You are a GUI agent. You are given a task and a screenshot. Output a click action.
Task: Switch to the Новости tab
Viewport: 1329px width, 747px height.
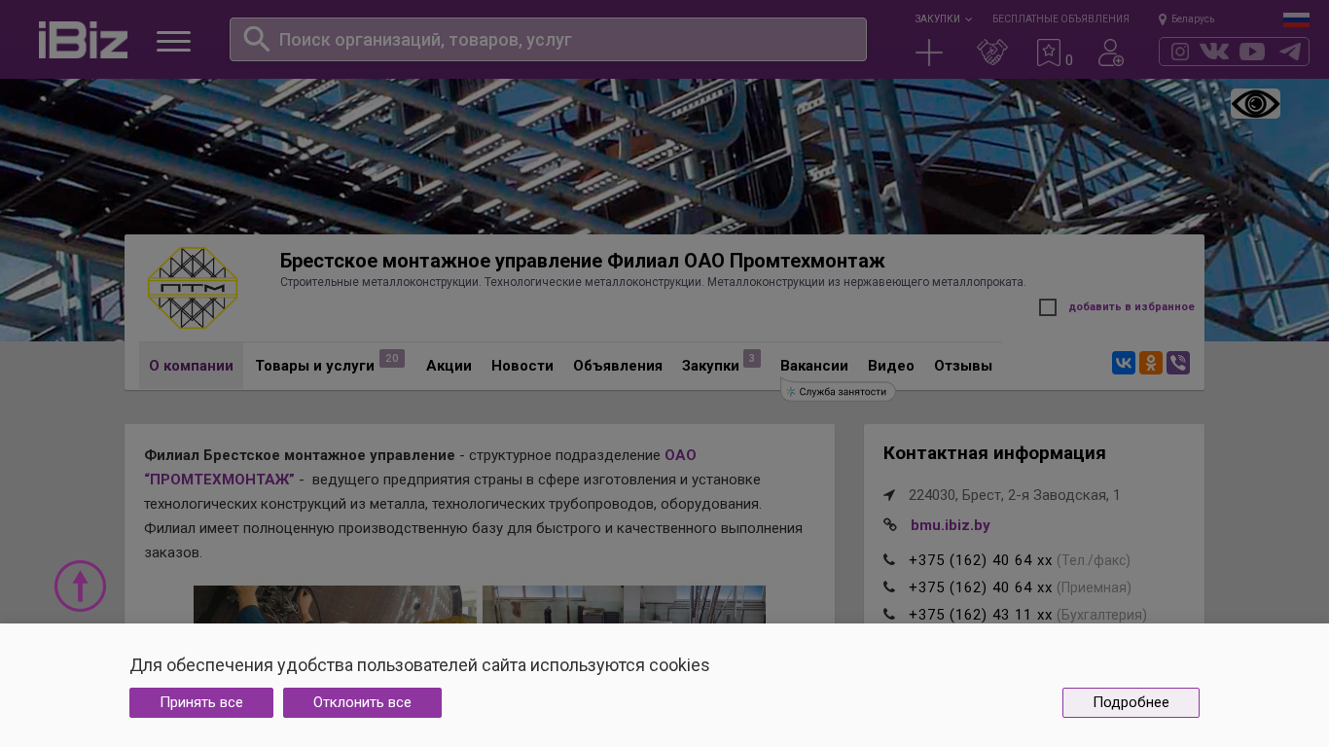coord(522,366)
